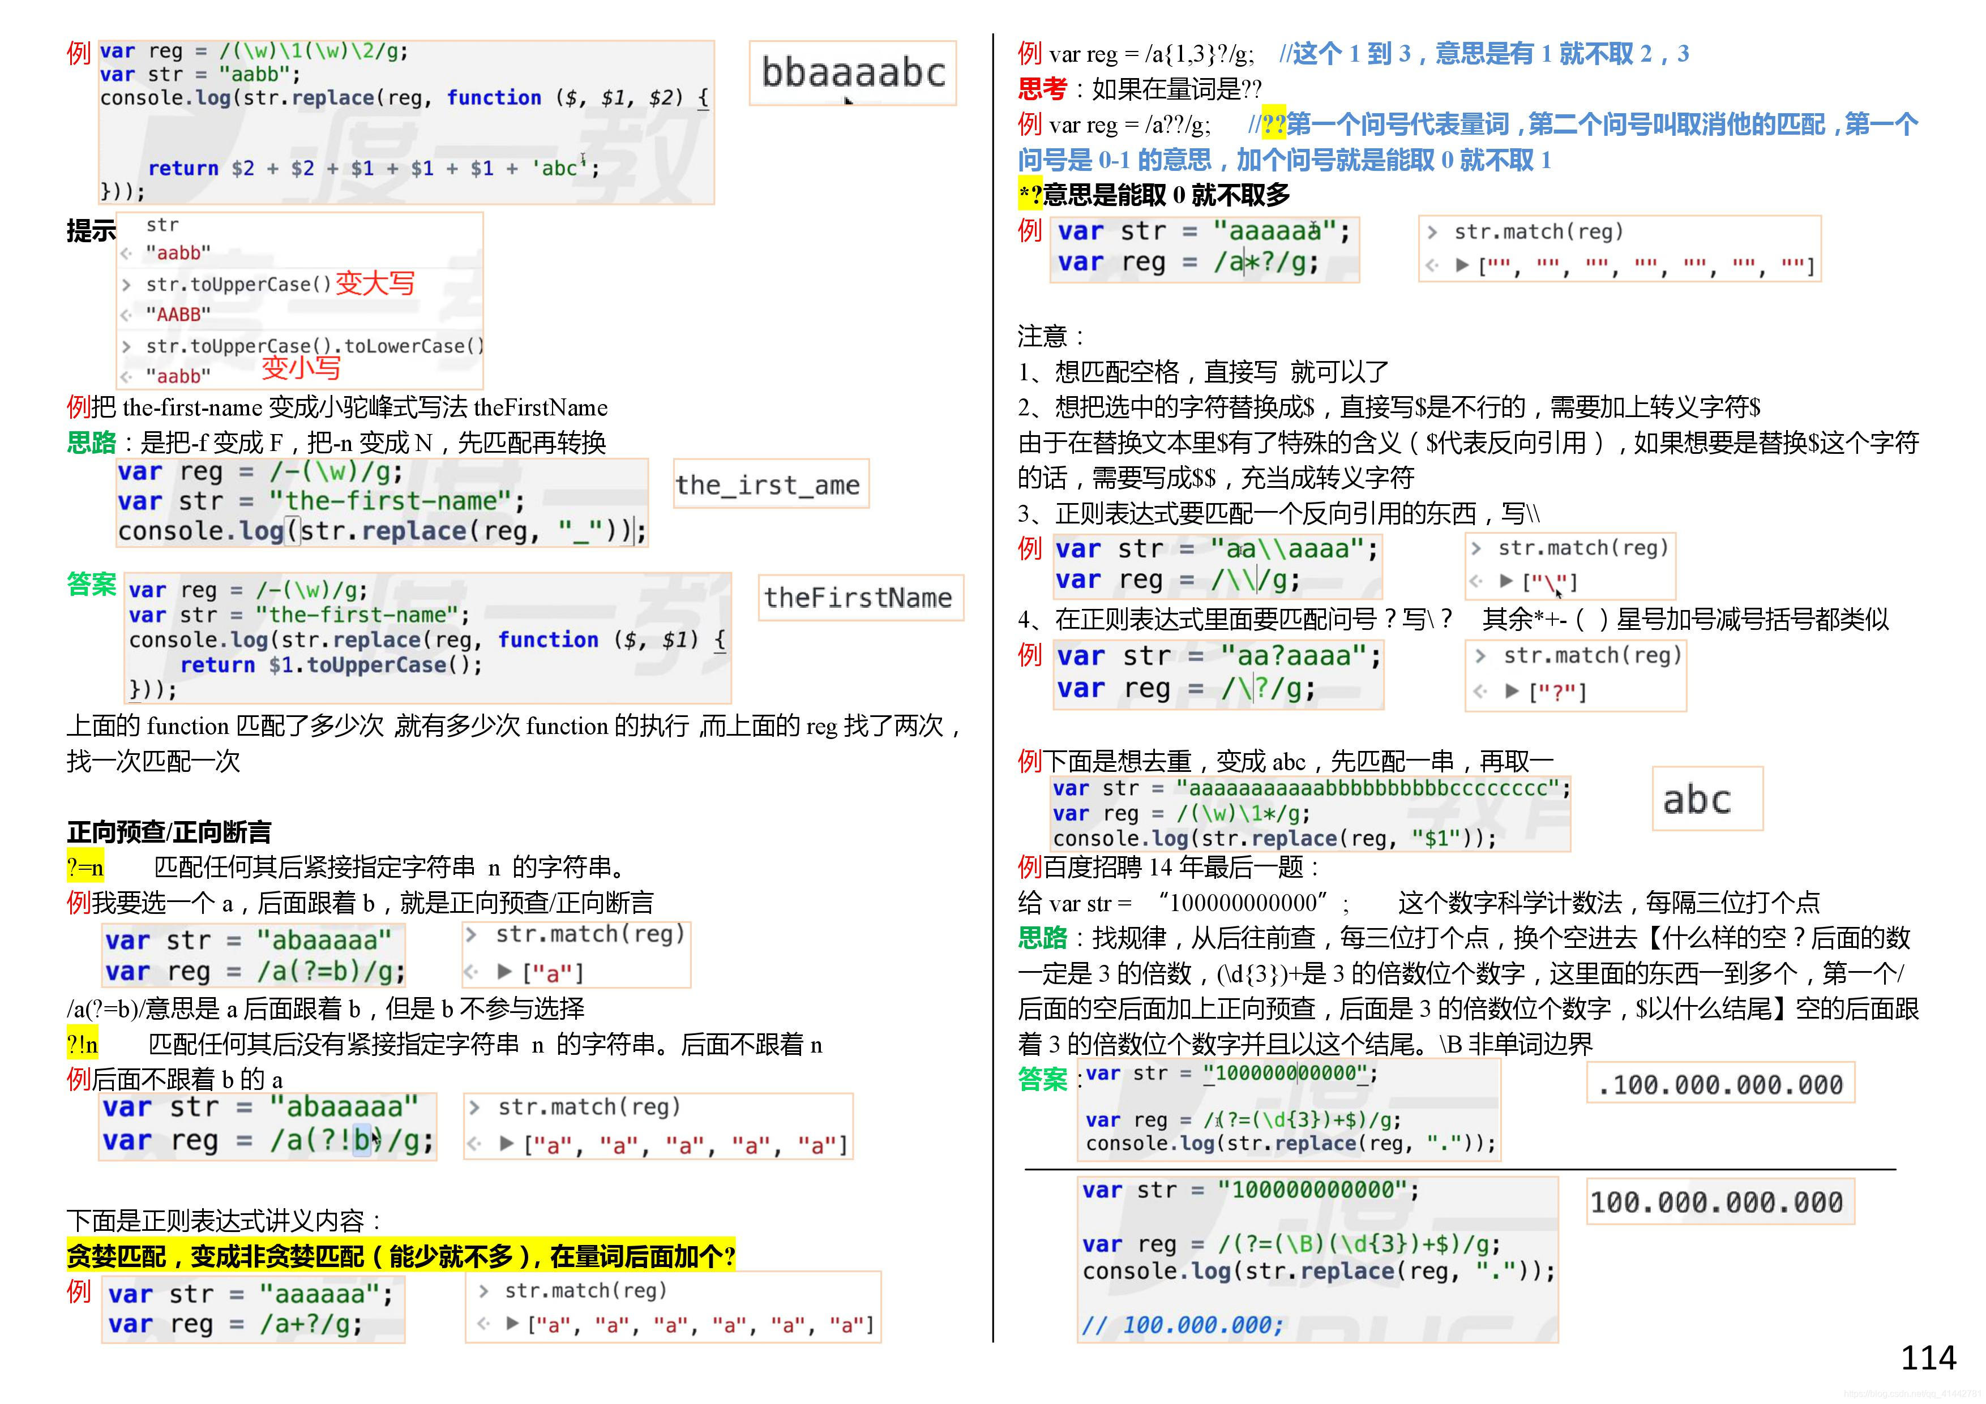This screenshot has width=1986, height=1404.
Task: Click code 'console.log(str.replace(reg, "_"));'
Action: coord(382,531)
